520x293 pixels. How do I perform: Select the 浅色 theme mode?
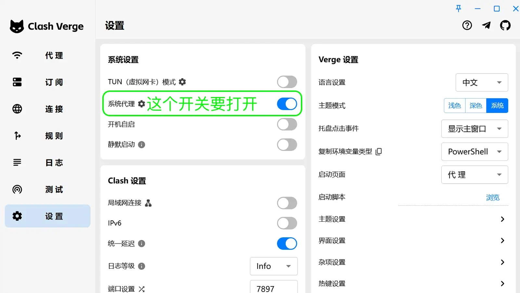[x=454, y=105]
